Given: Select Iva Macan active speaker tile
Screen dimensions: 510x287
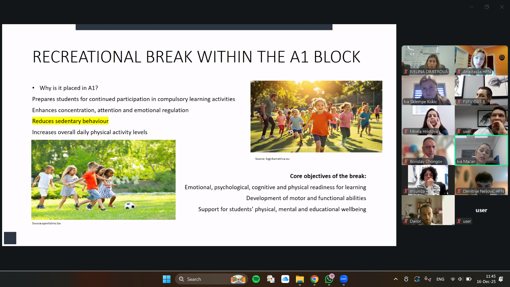Looking at the screenshot, I should tap(481, 150).
